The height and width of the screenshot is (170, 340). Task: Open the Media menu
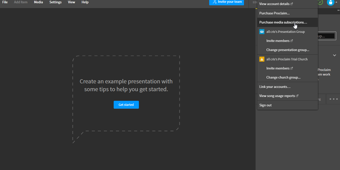coord(38,2)
